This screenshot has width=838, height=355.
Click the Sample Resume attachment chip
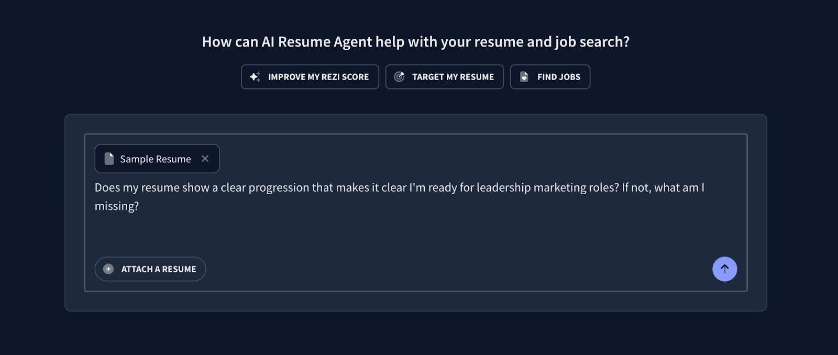click(152, 158)
